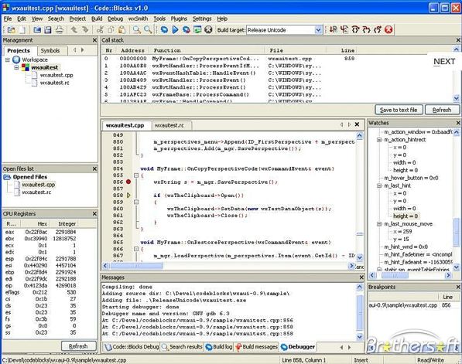Screen dimensions: 462x364
Task: Collapse the m_last_hint watch node
Action: [x=379, y=185]
